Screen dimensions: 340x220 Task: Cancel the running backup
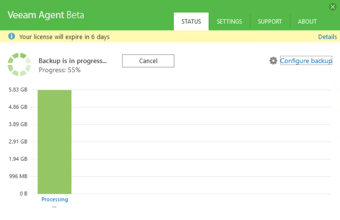click(148, 61)
